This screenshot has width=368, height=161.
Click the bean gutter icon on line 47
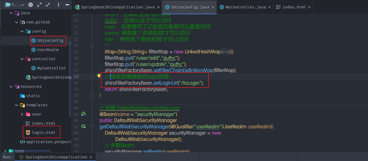(83, 127)
